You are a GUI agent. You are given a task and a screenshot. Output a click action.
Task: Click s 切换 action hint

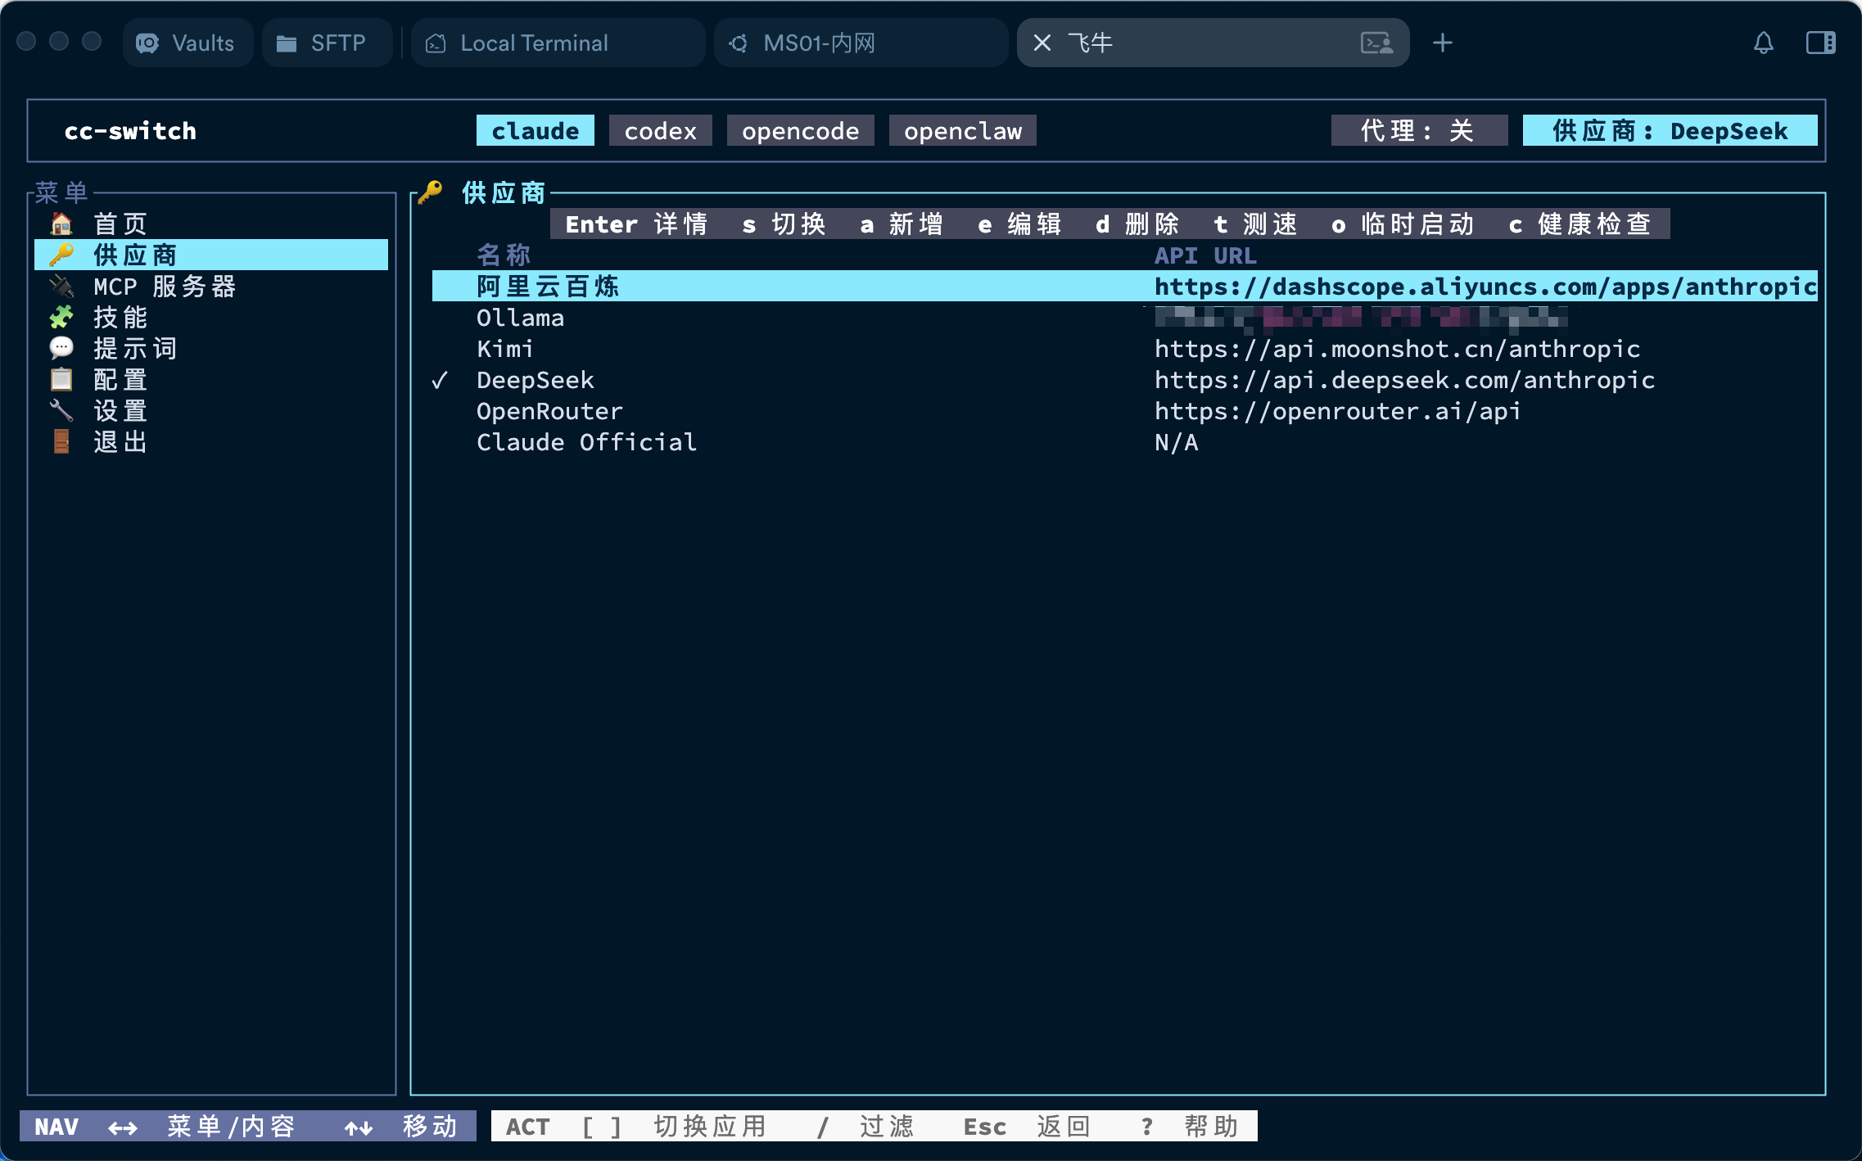pos(784,224)
